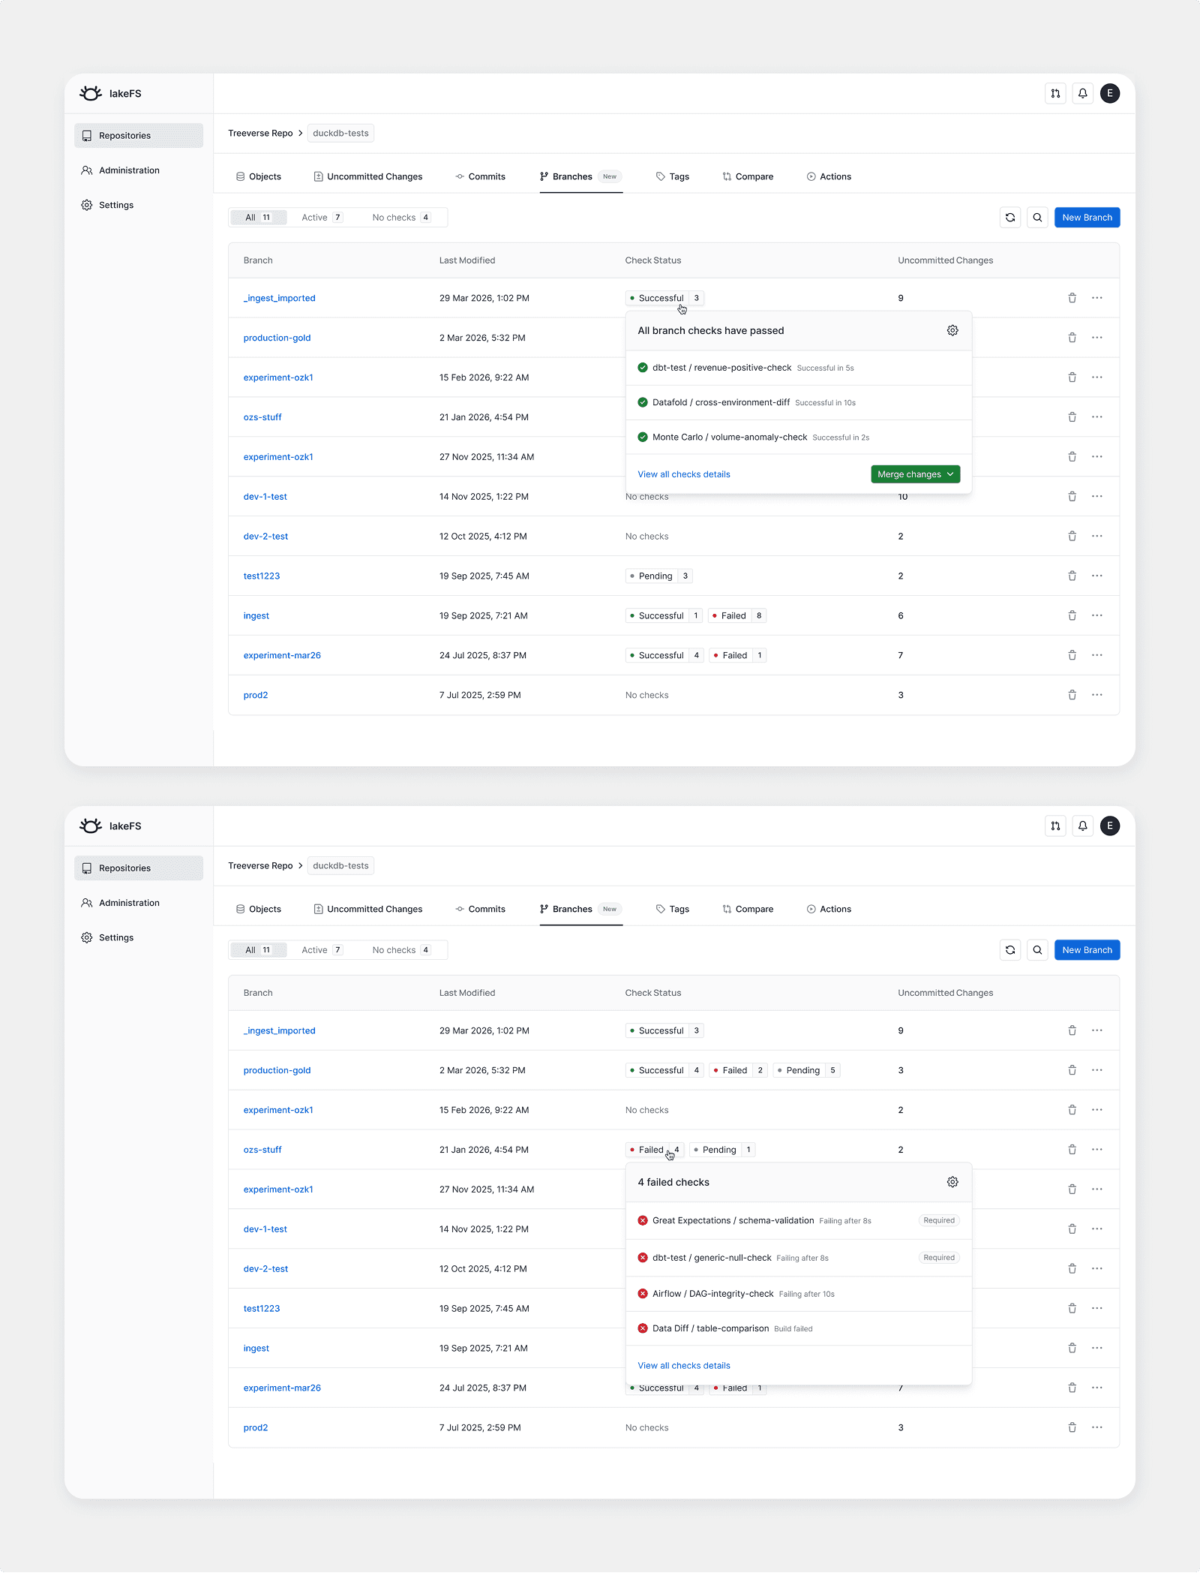Refresh the branches list
The height and width of the screenshot is (1573, 1200).
point(1010,217)
